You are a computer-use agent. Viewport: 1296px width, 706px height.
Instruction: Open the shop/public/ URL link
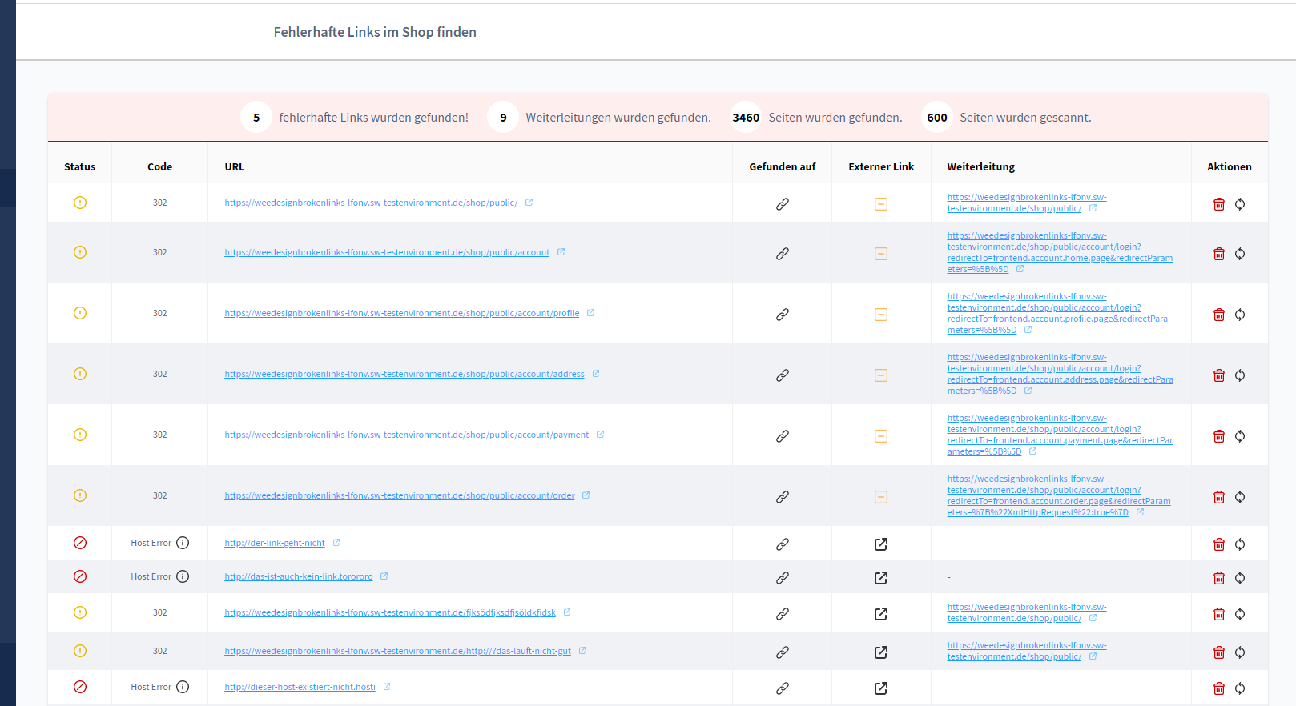pyautogui.click(x=371, y=203)
